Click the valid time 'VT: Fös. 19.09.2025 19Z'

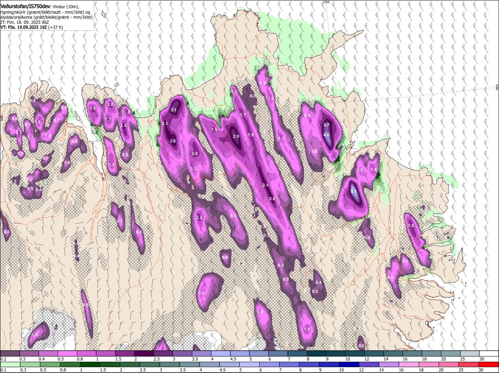click(x=24, y=28)
